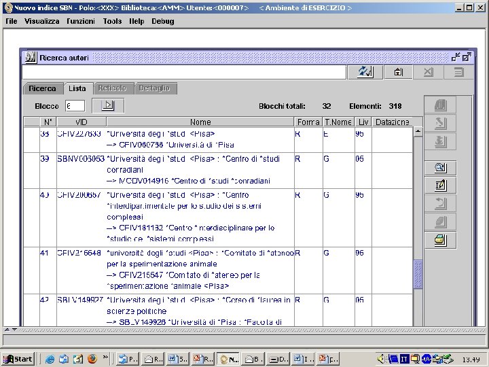Click the magnifier examine icon in side panel
Image resolution: width=489 pixels, height=367 pixels.
pos(440,168)
